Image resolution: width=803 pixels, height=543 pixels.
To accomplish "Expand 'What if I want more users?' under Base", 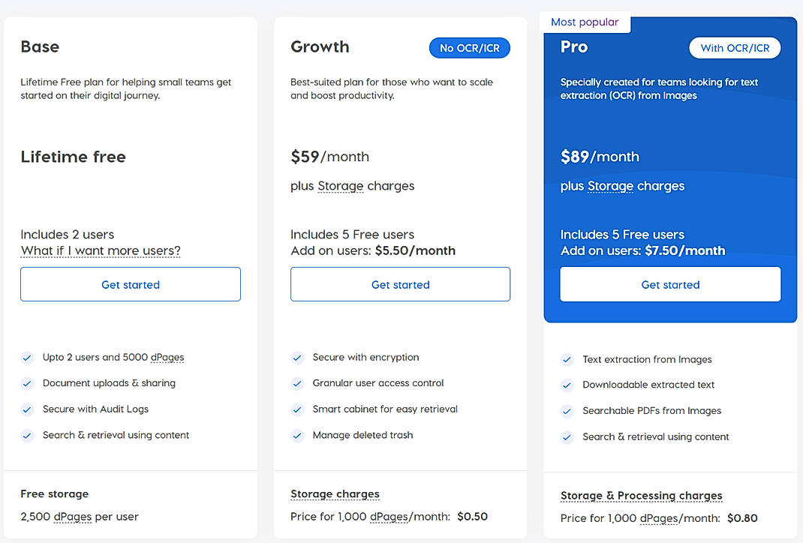I will tap(100, 250).
